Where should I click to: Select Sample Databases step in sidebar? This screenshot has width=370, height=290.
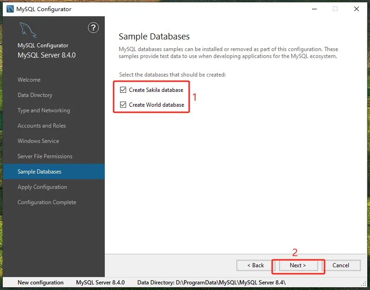coord(54,172)
